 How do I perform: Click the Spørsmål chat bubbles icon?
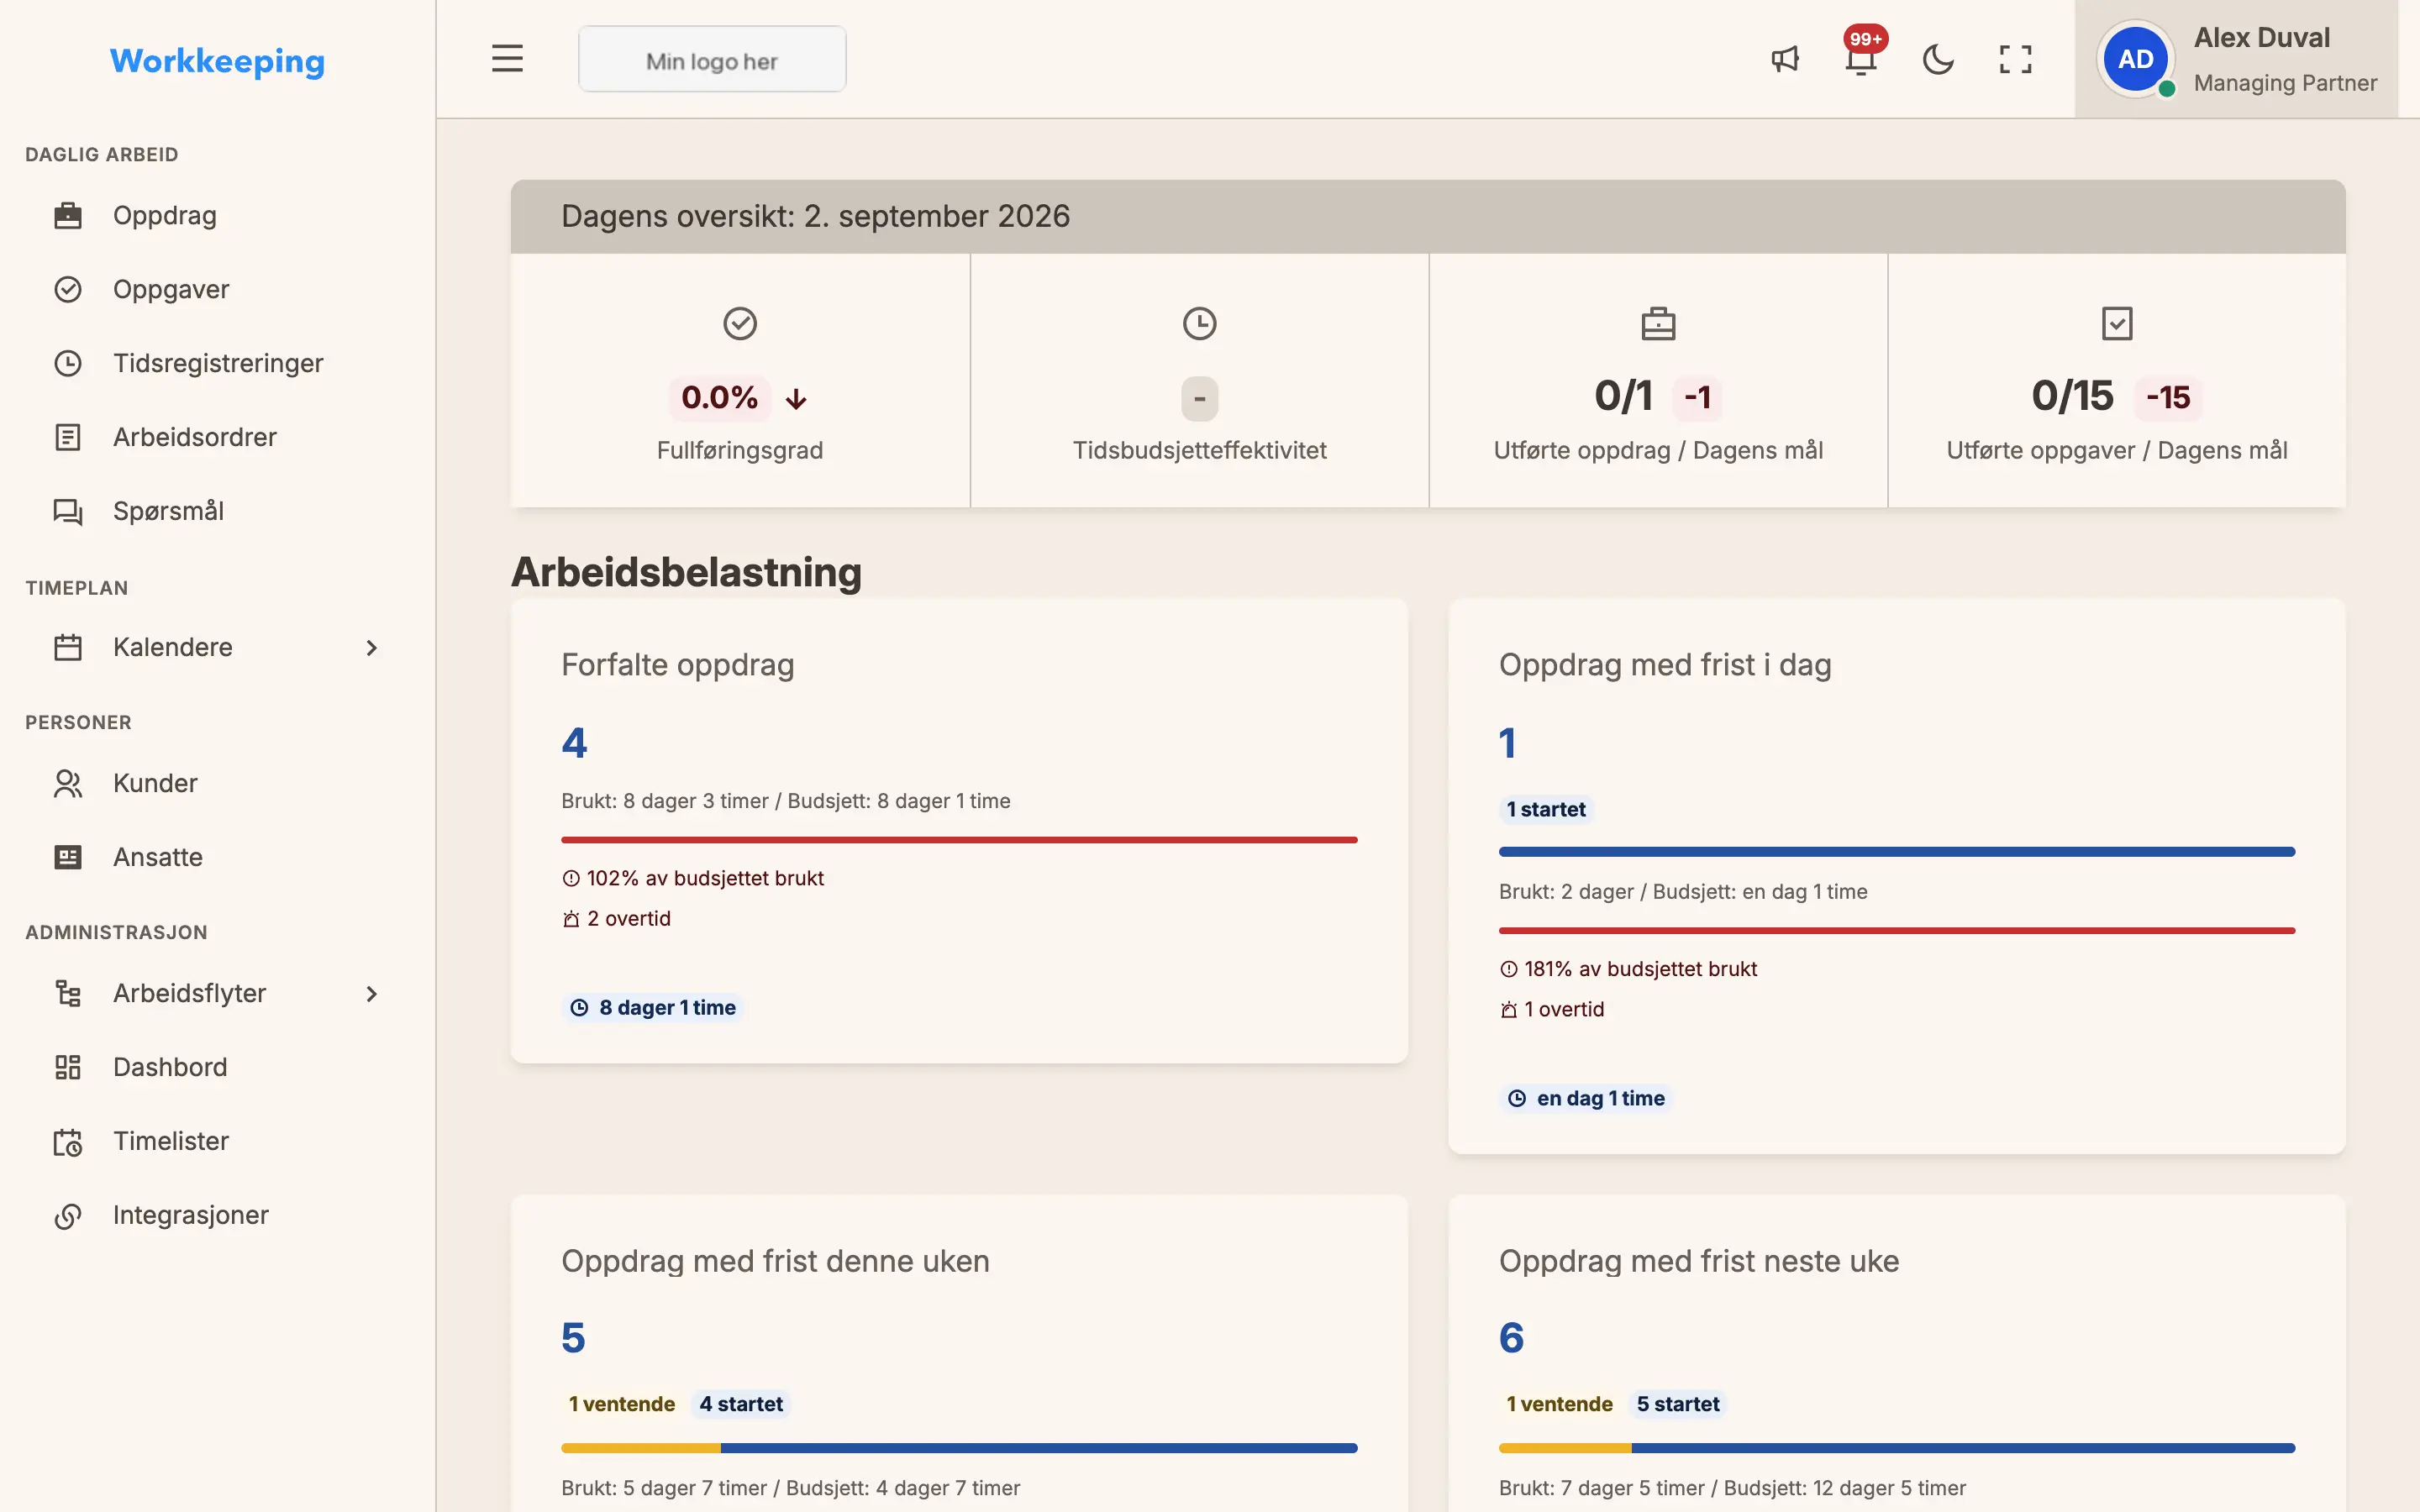pyautogui.click(x=67, y=511)
